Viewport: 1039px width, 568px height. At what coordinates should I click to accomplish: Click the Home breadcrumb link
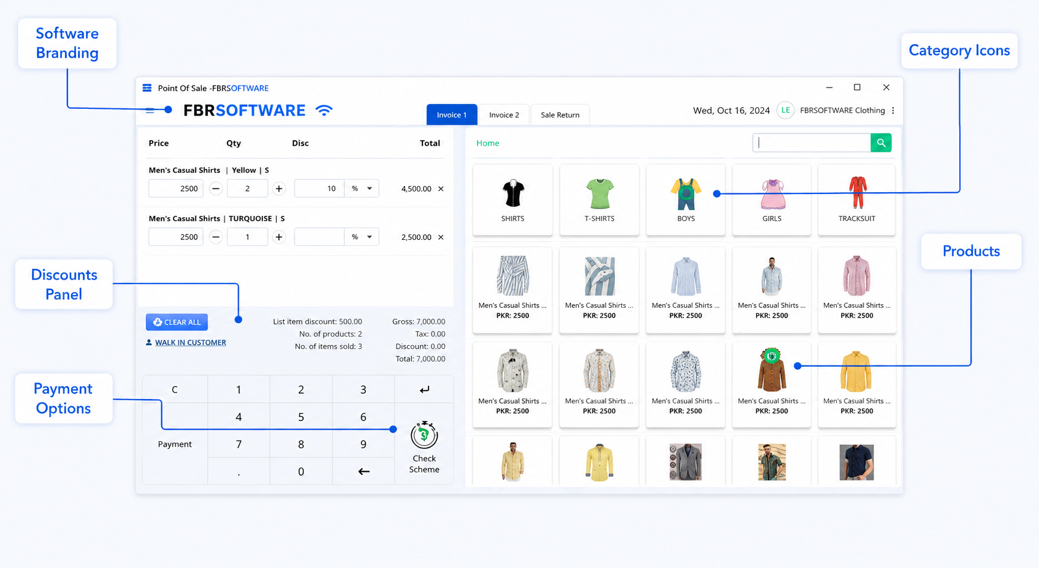[x=488, y=143]
